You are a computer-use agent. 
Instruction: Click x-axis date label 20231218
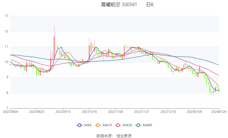[168, 112]
